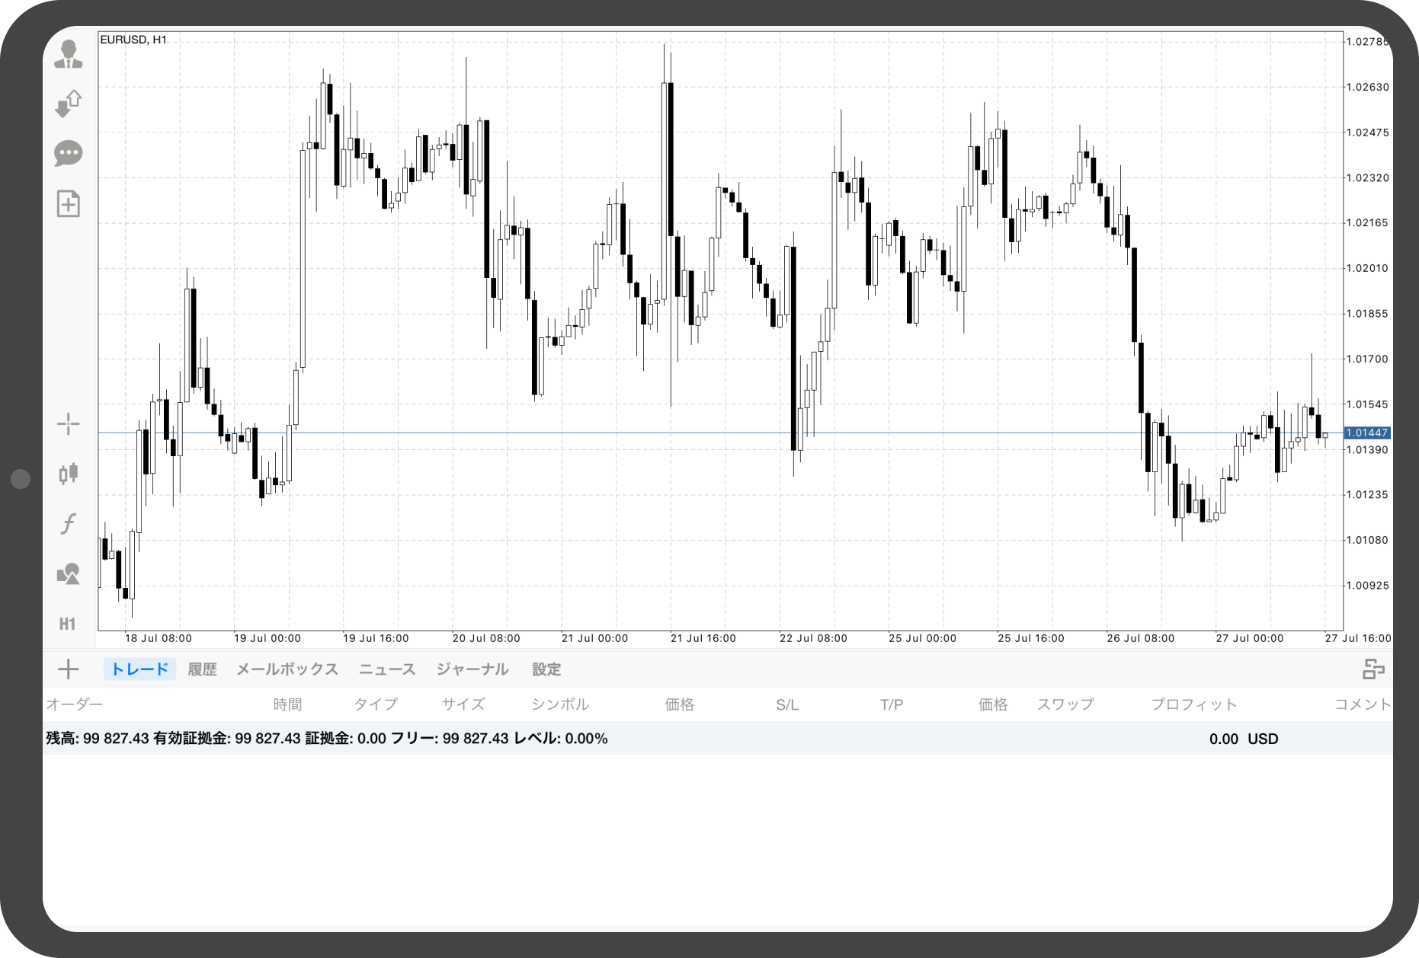The image size is (1419, 958).
Task: Click the スワップ column header
Action: pyautogui.click(x=1065, y=704)
